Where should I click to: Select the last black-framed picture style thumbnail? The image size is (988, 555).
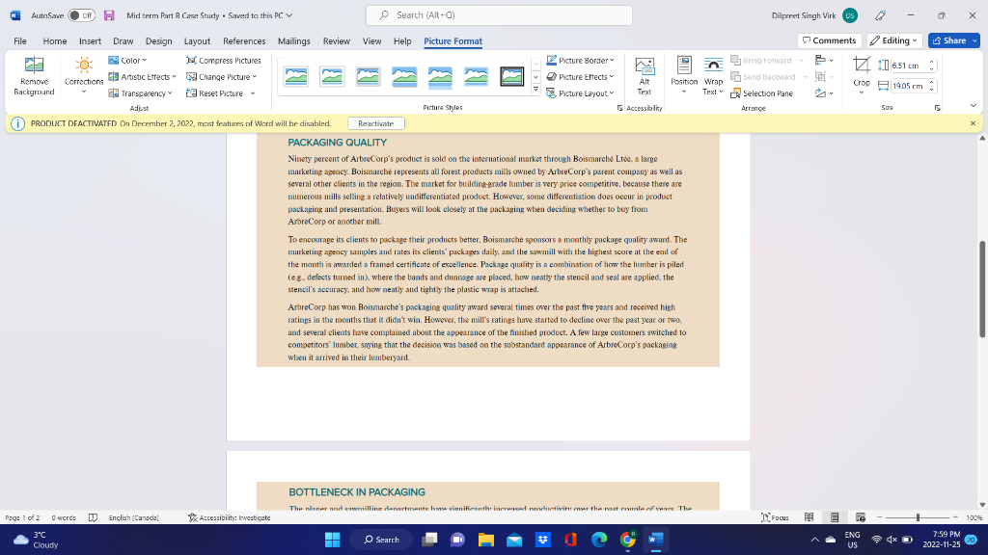click(x=511, y=76)
